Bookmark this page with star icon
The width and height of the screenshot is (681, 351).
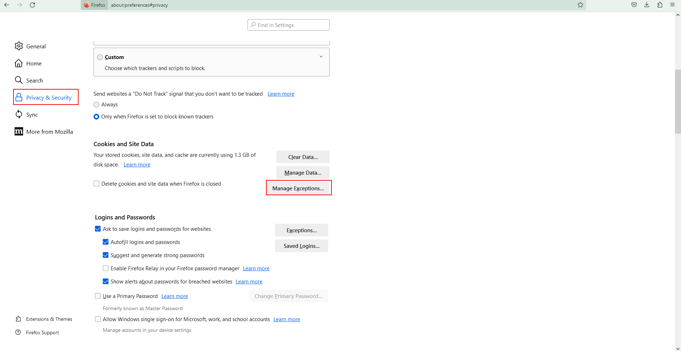(x=580, y=5)
